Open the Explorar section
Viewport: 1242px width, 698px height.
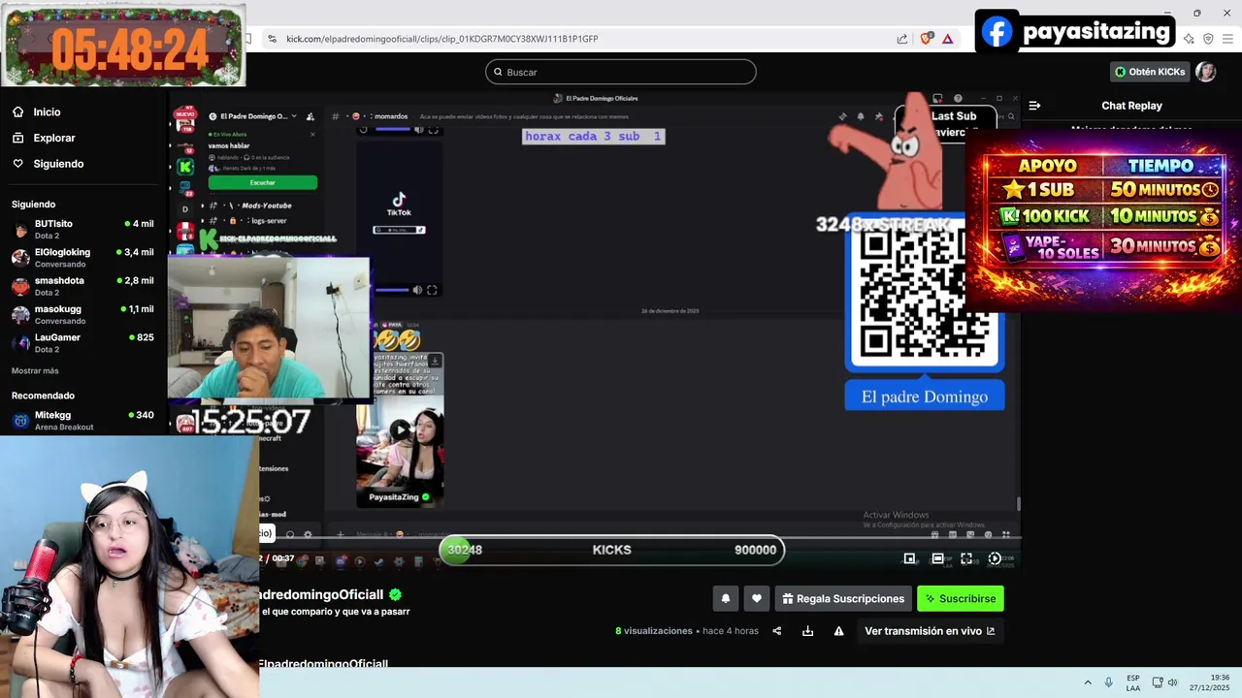point(44,138)
